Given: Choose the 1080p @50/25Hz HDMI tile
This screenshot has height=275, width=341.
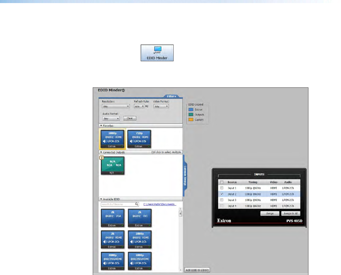Looking at the screenshot, I should pyautogui.click(x=140, y=261).
